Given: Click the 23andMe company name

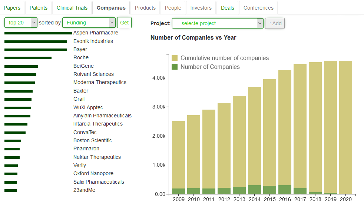Looking at the screenshot, I should click(x=84, y=190).
